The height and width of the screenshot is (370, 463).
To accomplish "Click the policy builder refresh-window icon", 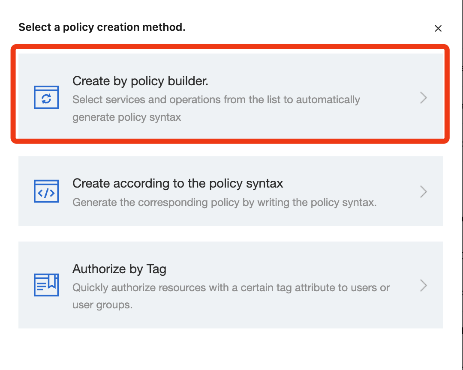I will click(46, 98).
